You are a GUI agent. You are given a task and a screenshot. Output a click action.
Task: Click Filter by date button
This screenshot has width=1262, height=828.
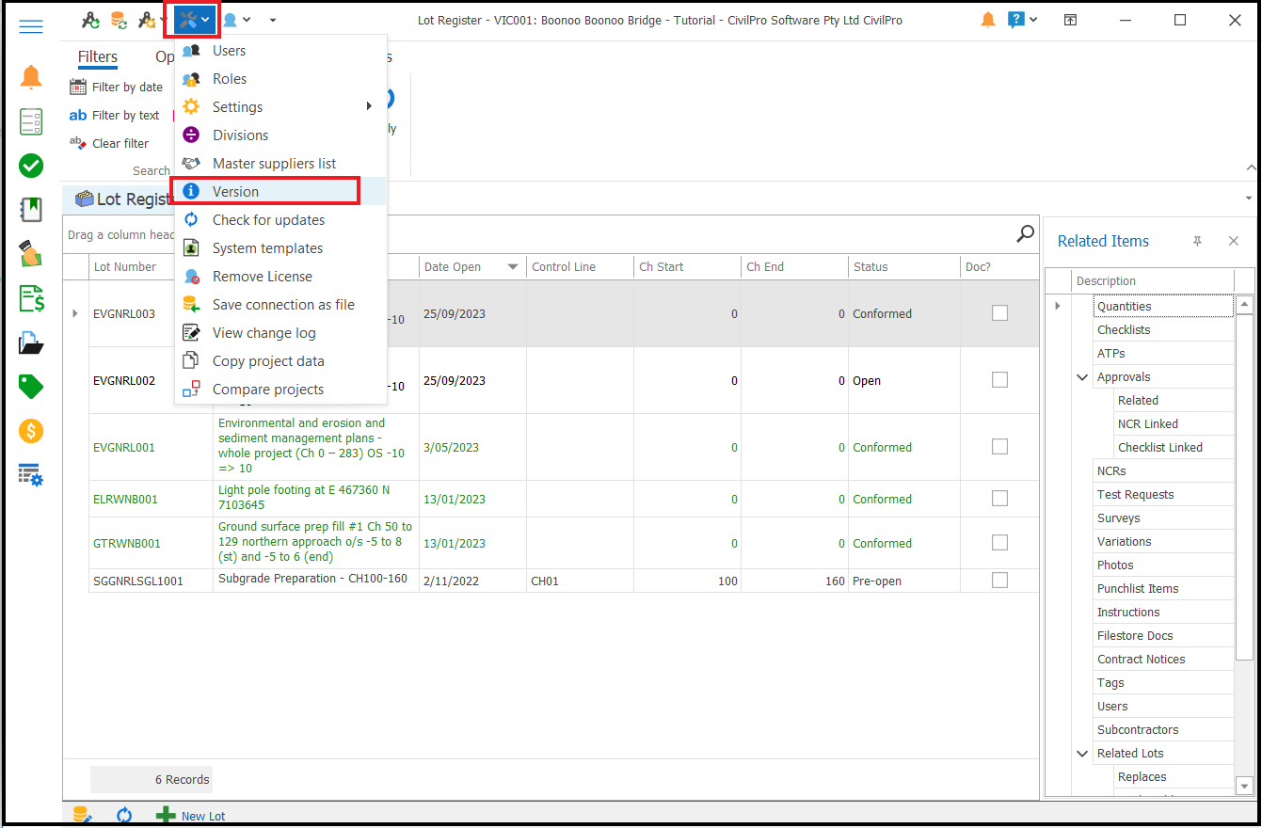point(116,88)
